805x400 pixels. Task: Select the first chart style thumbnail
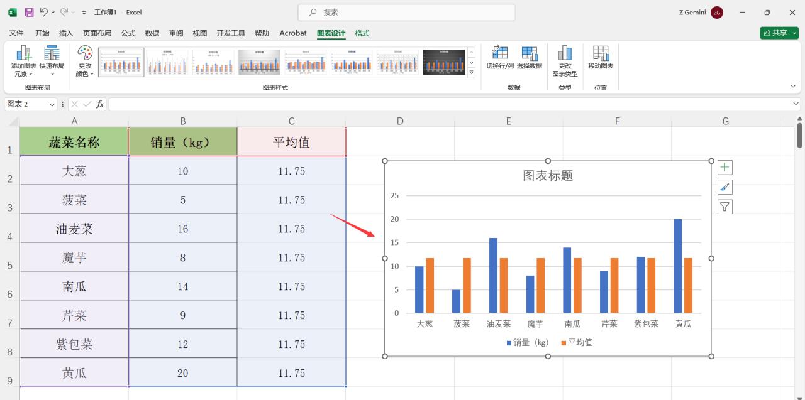click(121, 62)
